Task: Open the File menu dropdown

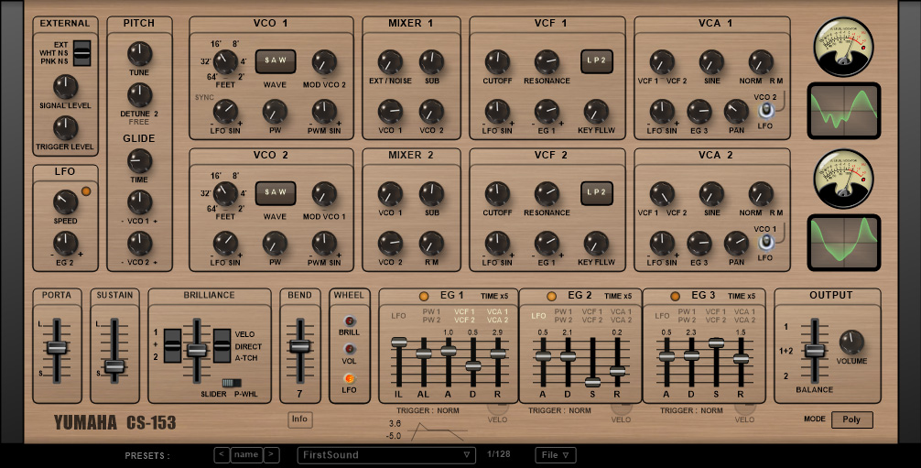Action: (x=555, y=455)
